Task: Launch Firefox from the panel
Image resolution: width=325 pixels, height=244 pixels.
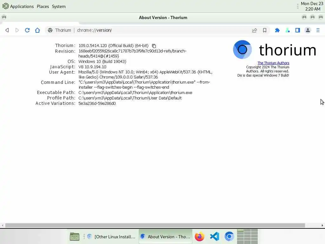Action: [200, 236]
